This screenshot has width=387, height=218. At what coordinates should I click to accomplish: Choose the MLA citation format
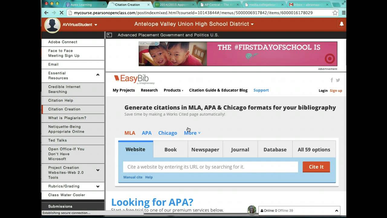(130, 133)
